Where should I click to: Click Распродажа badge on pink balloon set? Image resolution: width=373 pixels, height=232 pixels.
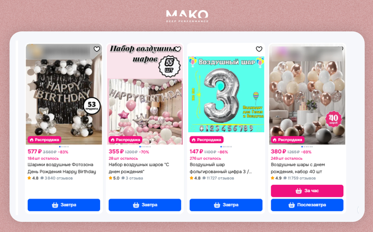point(125,140)
